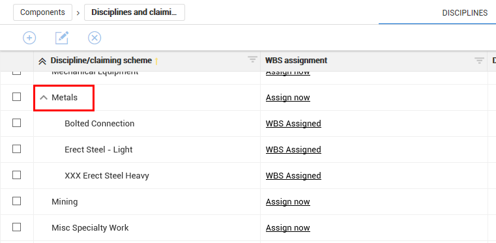Select the Mining discipline name

point(65,201)
